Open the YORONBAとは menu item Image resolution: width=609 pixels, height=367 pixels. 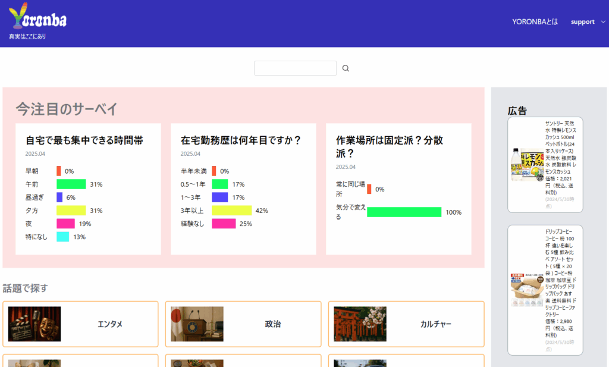point(535,22)
